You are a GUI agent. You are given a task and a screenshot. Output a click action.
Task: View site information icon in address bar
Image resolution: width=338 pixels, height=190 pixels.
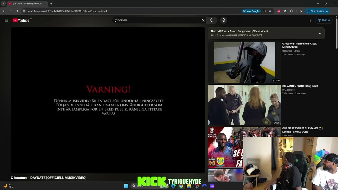[24, 11]
